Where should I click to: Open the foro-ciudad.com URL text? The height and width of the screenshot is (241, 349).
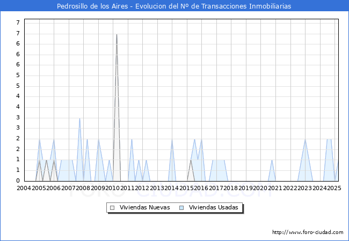(x=308, y=232)
